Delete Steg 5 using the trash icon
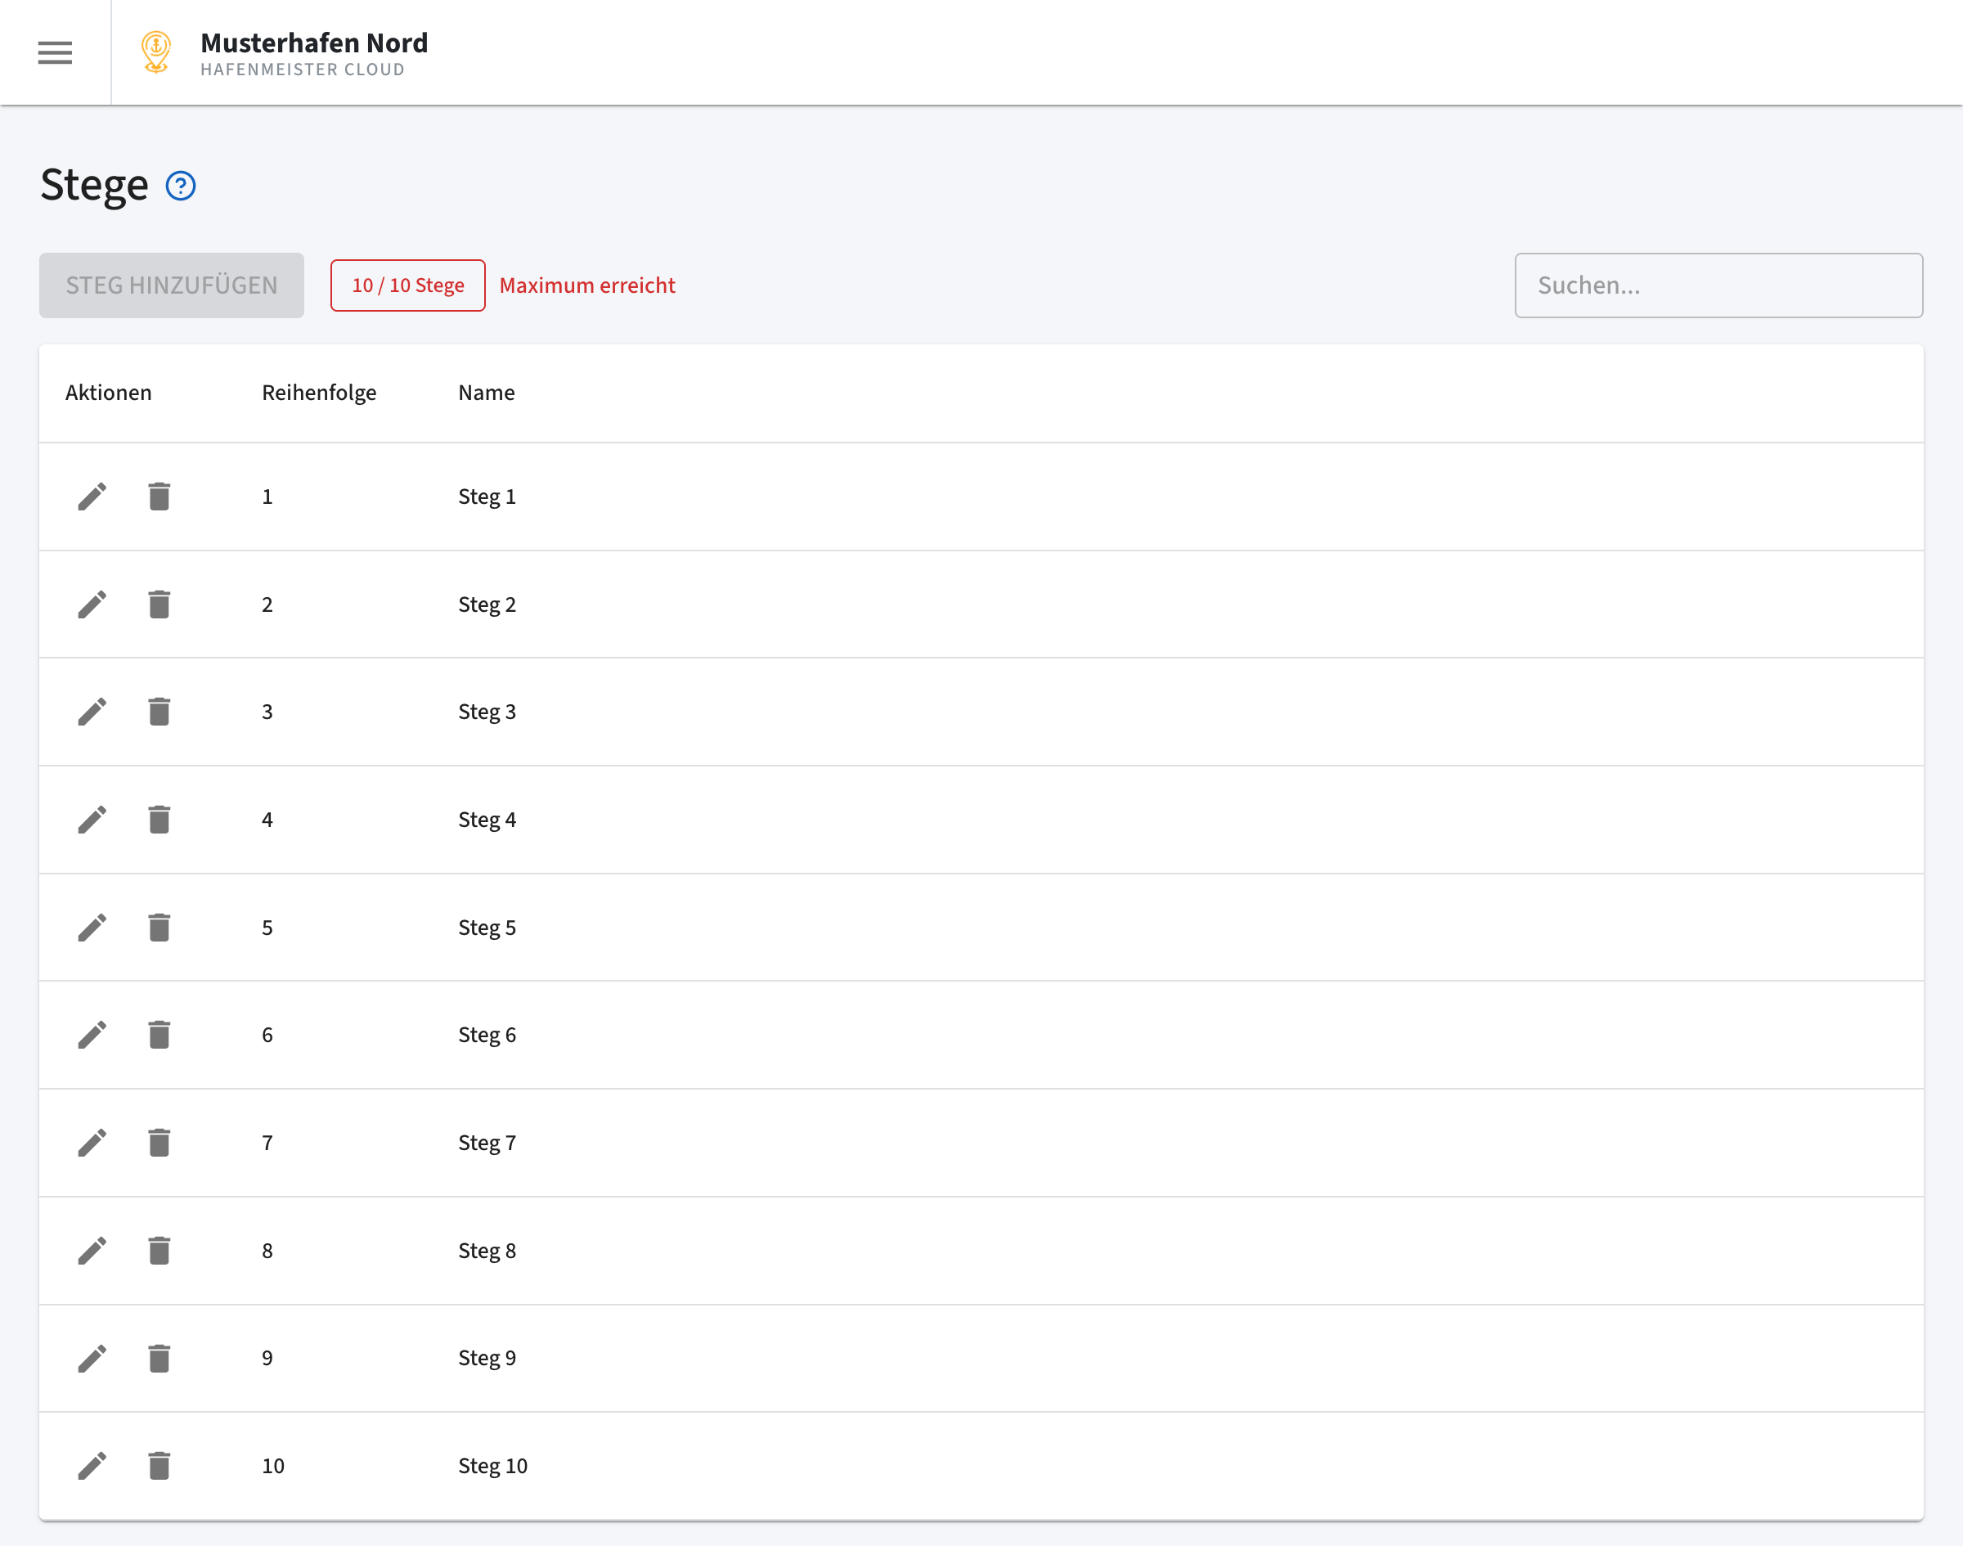Image resolution: width=1963 pixels, height=1546 pixels. (x=159, y=927)
